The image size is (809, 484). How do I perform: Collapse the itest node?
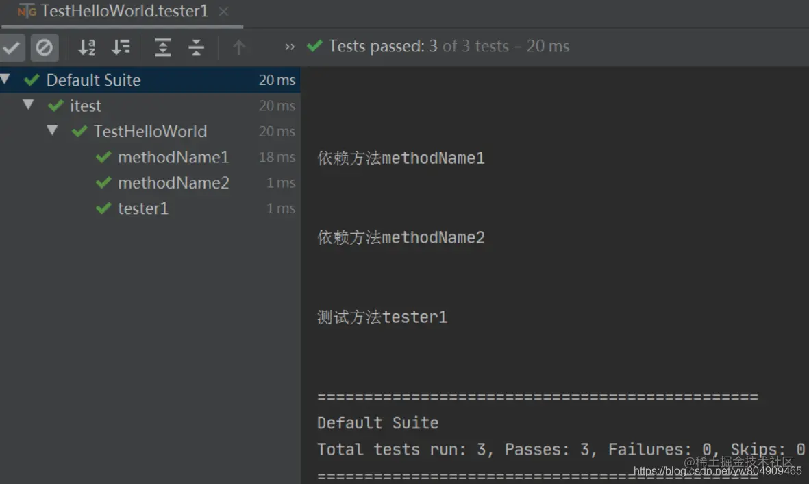pyautogui.click(x=28, y=105)
